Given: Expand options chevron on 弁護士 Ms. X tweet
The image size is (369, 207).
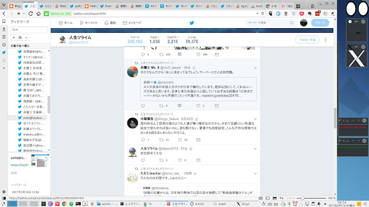Looking at the screenshot, I should tap(255, 68).
